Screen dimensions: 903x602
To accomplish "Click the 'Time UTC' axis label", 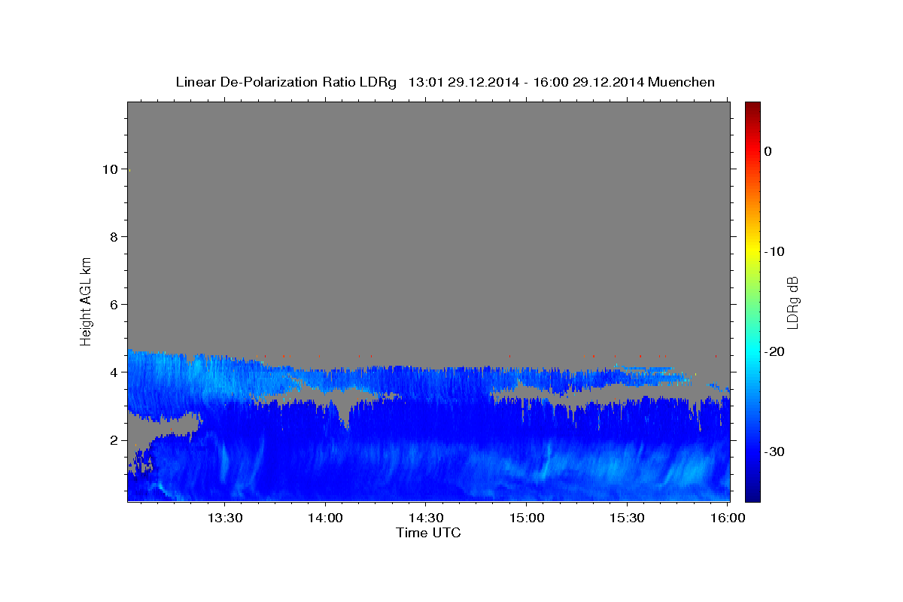I will 428,533.
